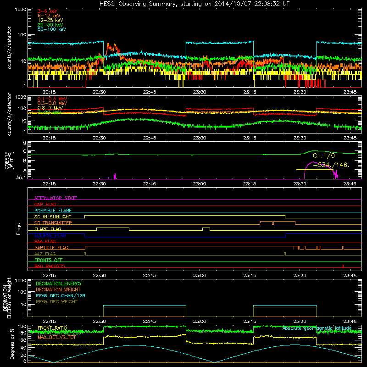Click the GAP_FLAG label
This screenshot has height=367, width=367.
45,204
